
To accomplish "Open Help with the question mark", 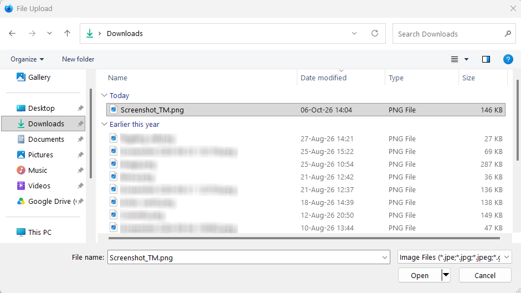I will click(x=508, y=59).
